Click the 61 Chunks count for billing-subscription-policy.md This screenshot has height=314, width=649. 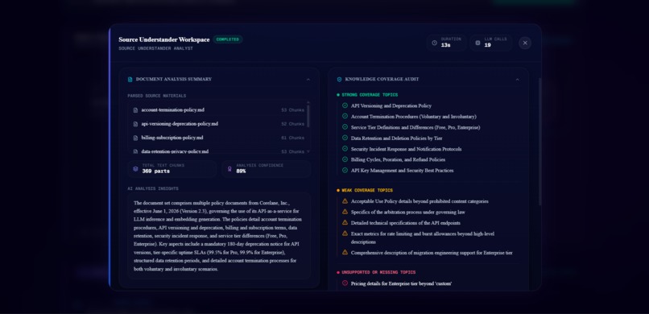pyautogui.click(x=292, y=138)
